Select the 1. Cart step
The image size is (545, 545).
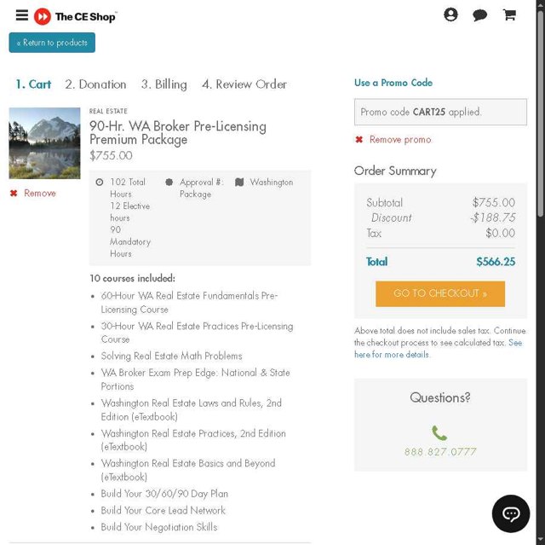click(33, 84)
